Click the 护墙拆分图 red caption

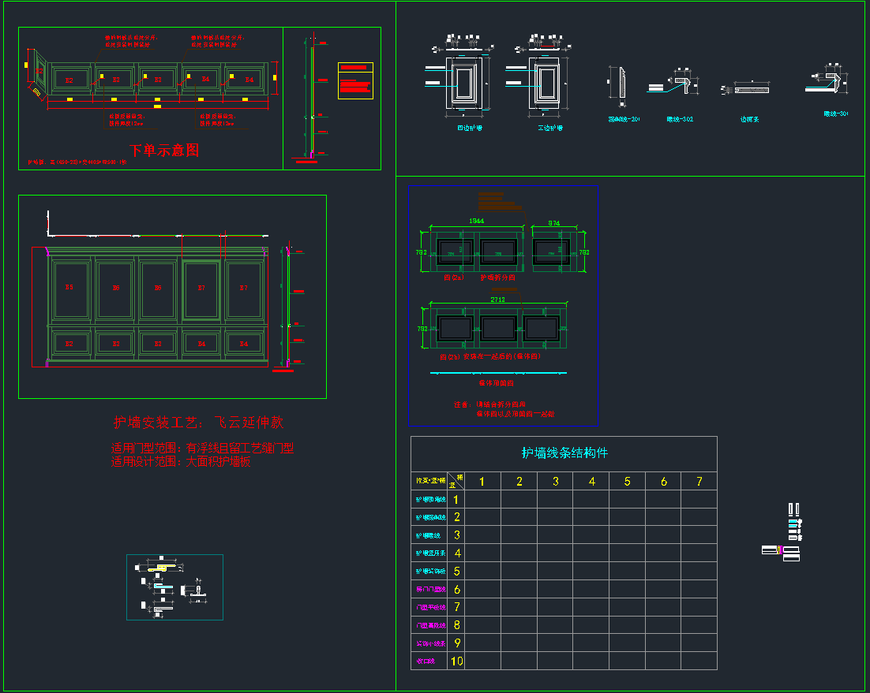497,278
